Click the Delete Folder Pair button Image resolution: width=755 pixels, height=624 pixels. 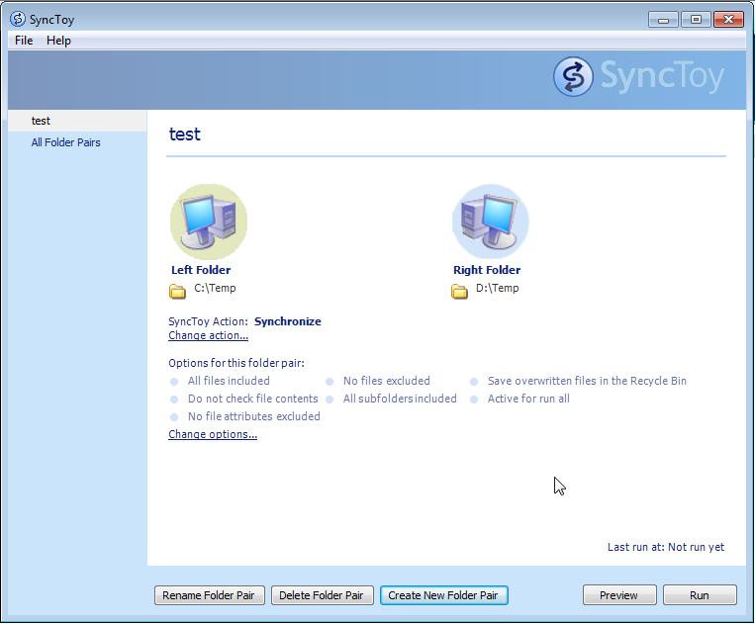point(323,595)
